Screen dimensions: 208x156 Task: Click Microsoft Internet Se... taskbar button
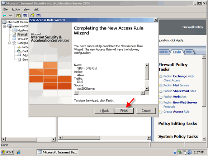[x=57, y=152]
